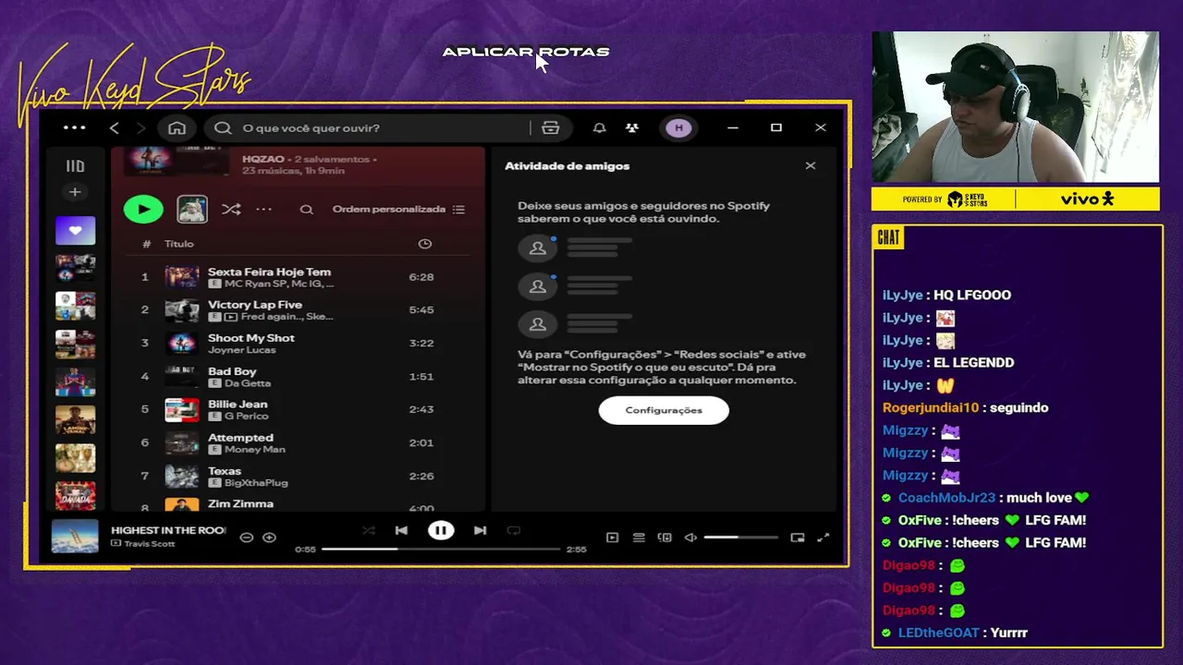Open more options for the playlist

pos(264,210)
